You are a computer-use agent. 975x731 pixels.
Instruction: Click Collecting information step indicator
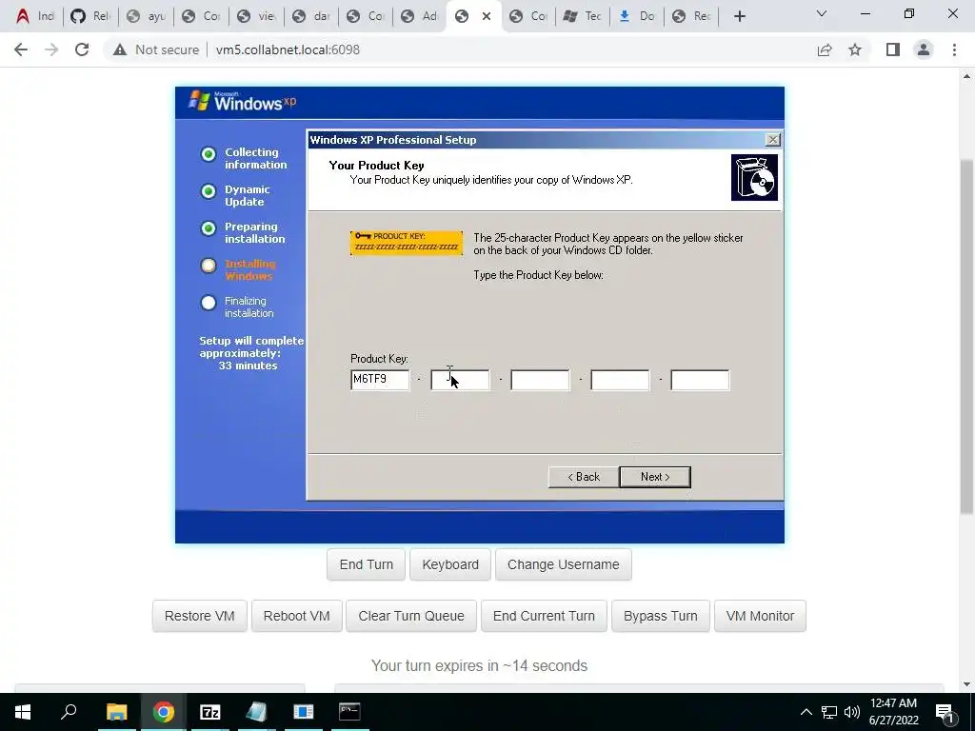pyautogui.click(x=209, y=154)
